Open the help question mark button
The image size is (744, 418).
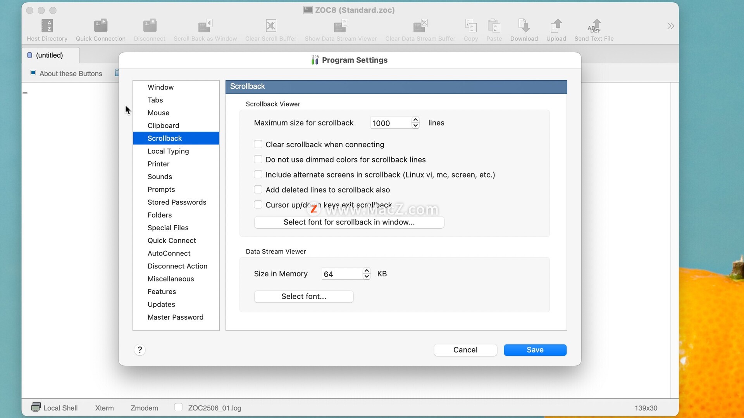140,350
